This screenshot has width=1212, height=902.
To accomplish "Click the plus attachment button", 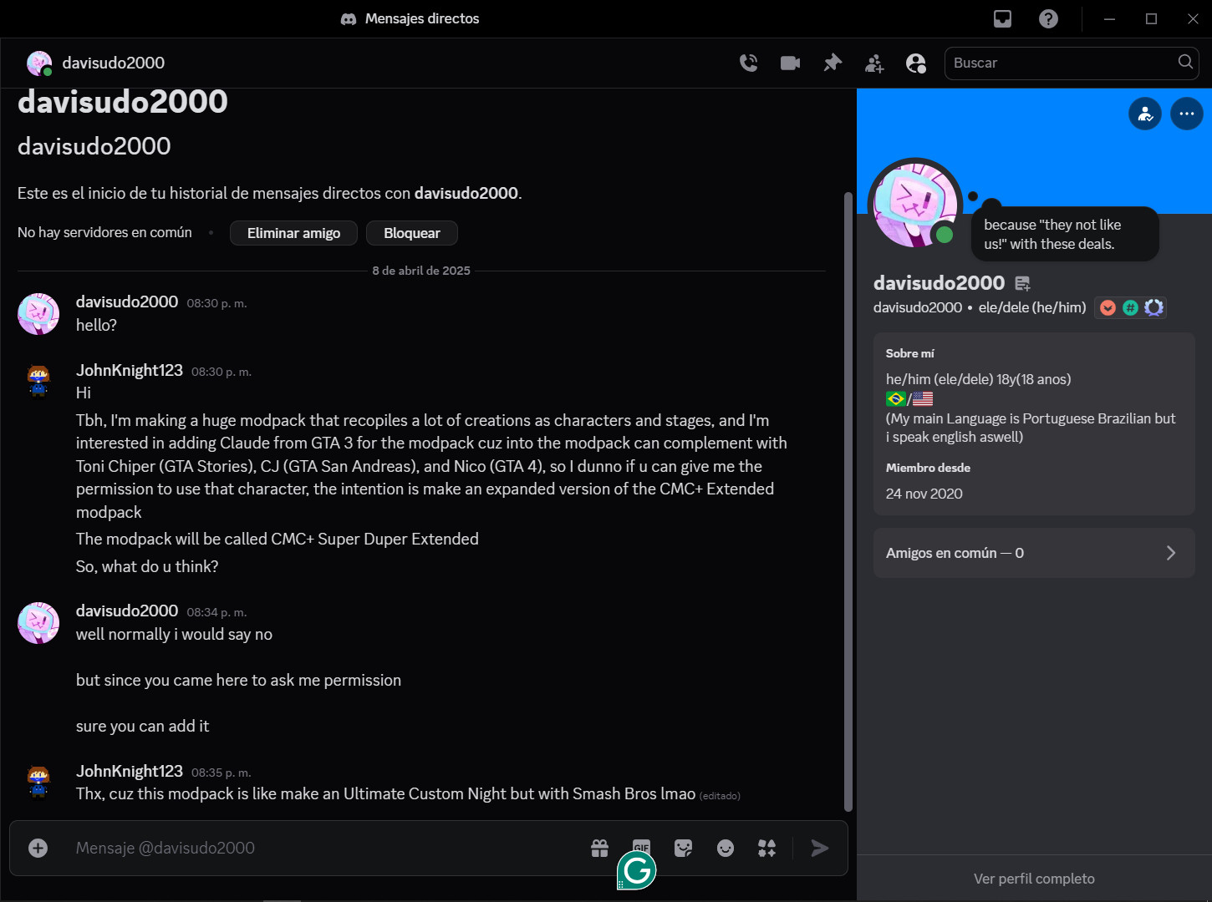I will [38, 849].
